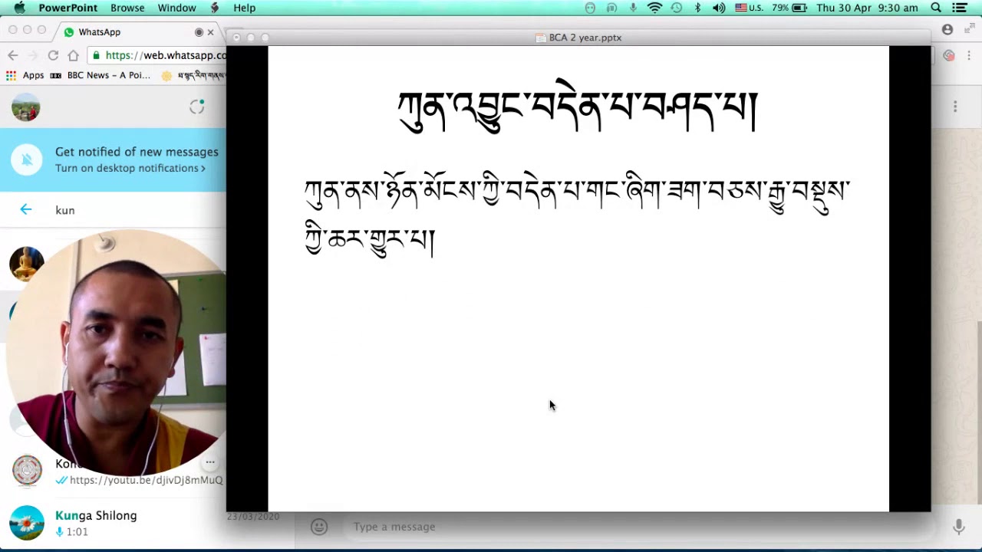Open the emoji picker in WhatsApp
The width and height of the screenshot is (982, 552).
coord(319,527)
